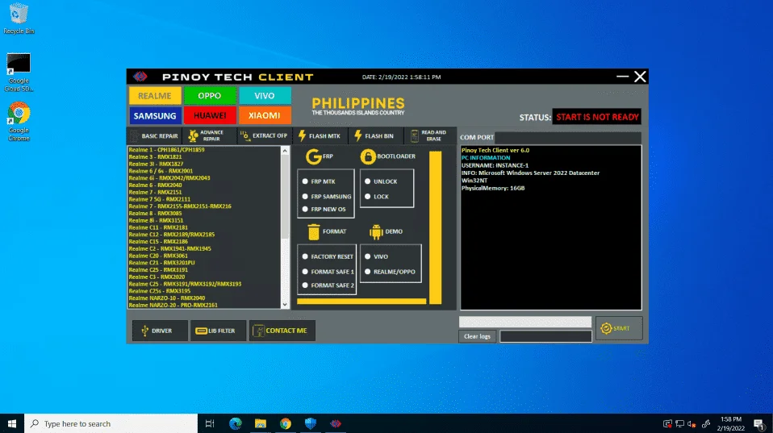Click the Pinoy Tech Client logo icon
Screen dimensions: 773x433
[x=140, y=77]
